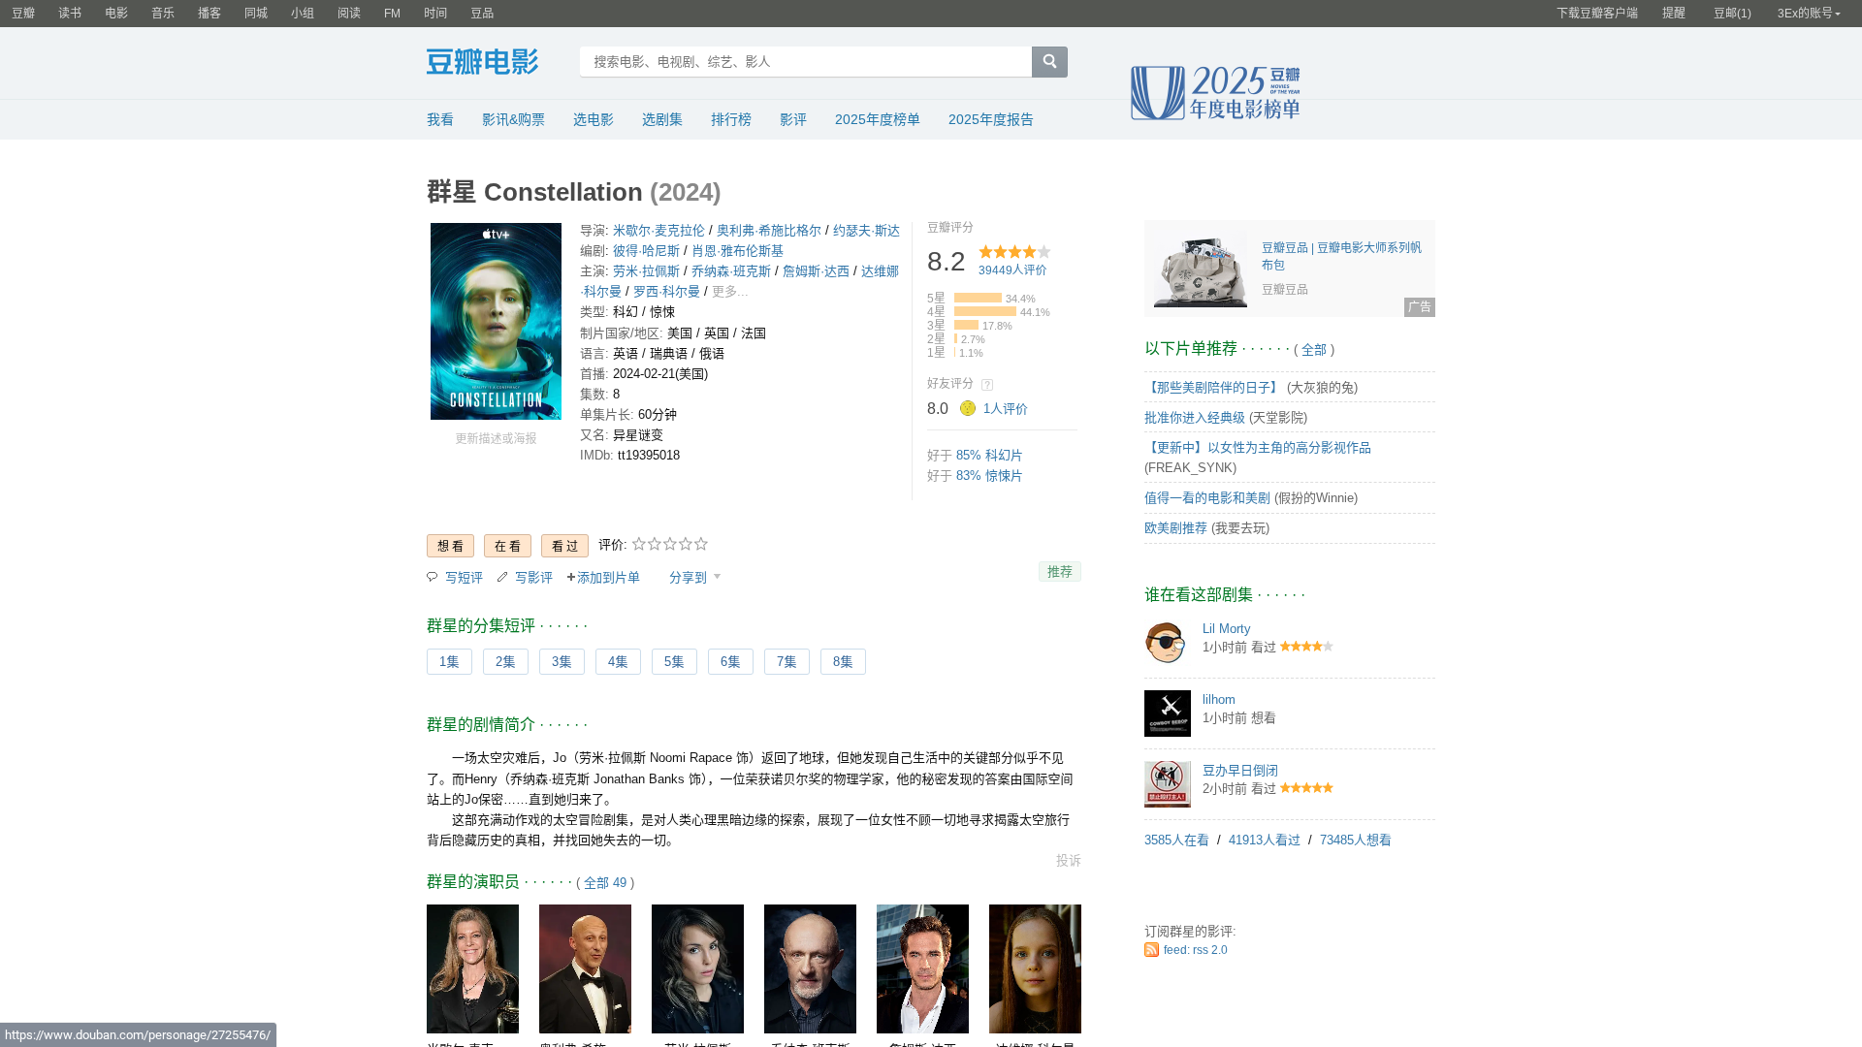Open the 排行榜 nav item
This screenshot has height=1047, width=1862.
[730, 119]
